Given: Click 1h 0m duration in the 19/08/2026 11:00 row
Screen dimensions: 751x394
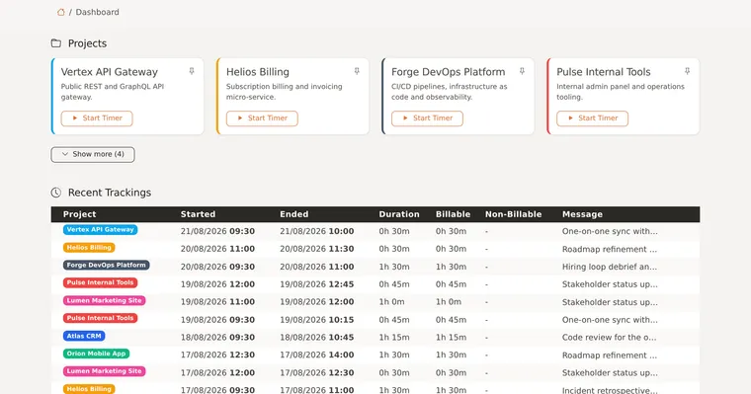Looking at the screenshot, I should [391, 302].
